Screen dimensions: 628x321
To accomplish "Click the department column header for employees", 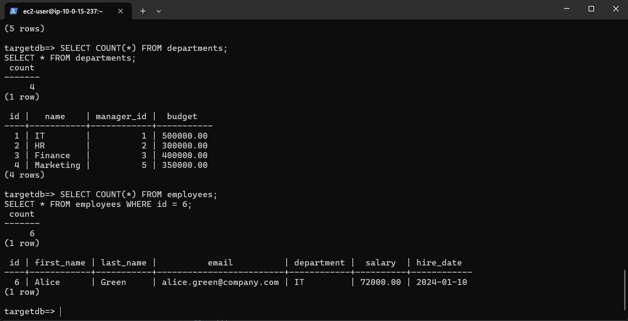I will pyautogui.click(x=319, y=262).
